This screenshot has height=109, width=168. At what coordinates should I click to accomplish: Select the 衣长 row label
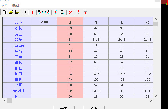tap(18, 28)
